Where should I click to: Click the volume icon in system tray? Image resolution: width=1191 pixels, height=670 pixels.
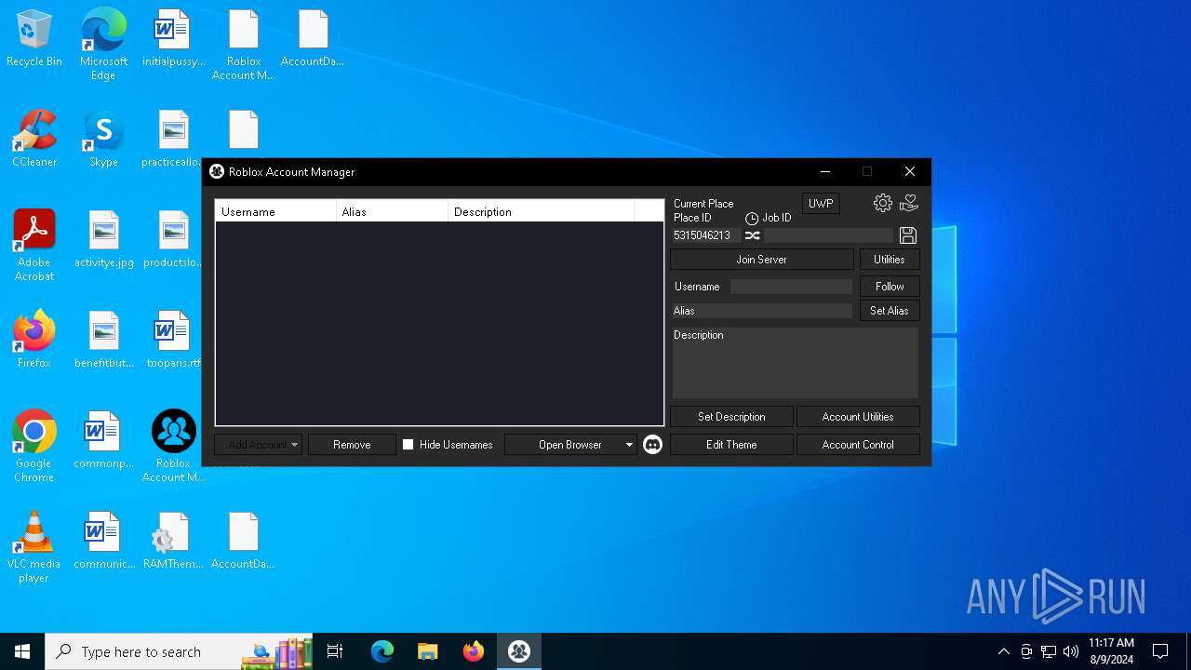point(1071,651)
